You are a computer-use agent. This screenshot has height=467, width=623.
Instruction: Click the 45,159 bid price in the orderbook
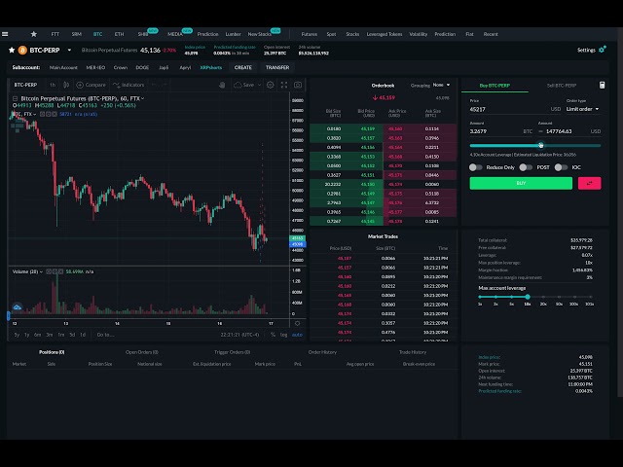368,128
